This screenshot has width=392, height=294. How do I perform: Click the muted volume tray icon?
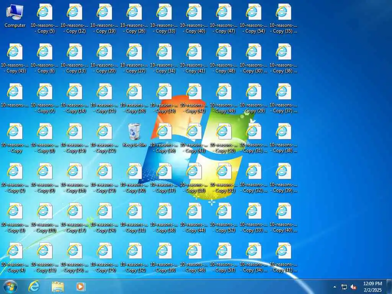point(353,287)
